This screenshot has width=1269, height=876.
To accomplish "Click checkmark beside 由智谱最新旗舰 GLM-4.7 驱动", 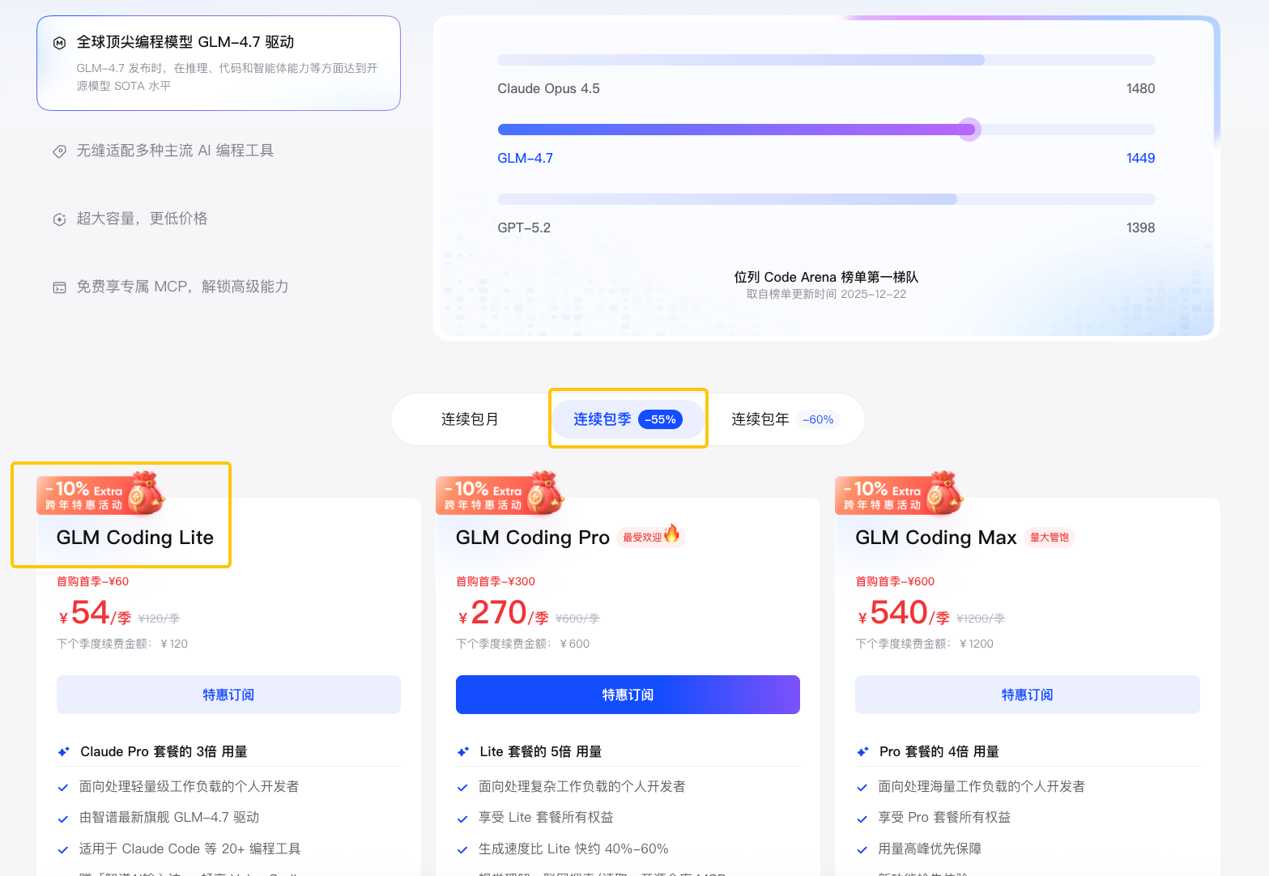I will [x=63, y=819].
